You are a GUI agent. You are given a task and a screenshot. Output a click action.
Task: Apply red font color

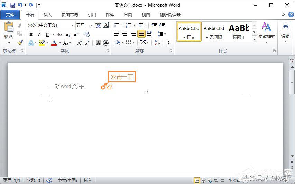tap(54, 43)
